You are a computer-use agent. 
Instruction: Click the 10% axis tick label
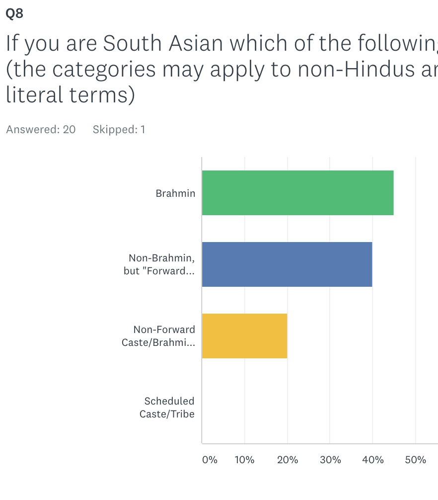(x=244, y=460)
